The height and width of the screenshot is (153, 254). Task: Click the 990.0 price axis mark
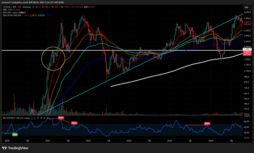[246, 77]
